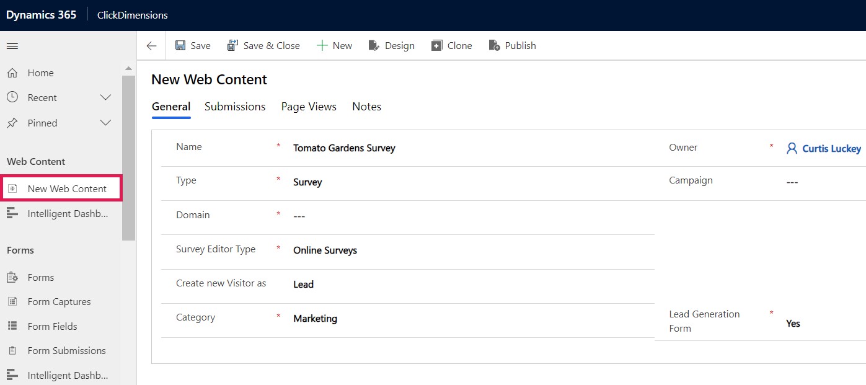Image resolution: width=866 pixels, height=385 pixels.
Task: Click the Forms section Intelligent Dashboard icon
Action: point(12,374)
